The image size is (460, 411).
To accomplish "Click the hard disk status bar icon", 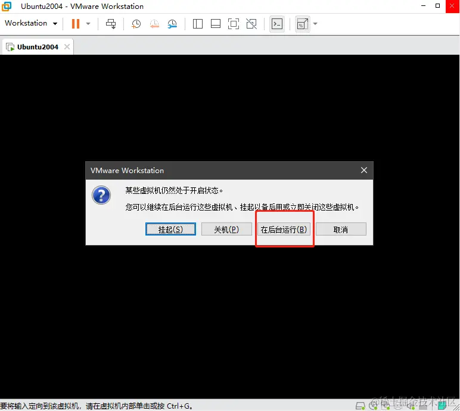I will click(x=360, y=406).
